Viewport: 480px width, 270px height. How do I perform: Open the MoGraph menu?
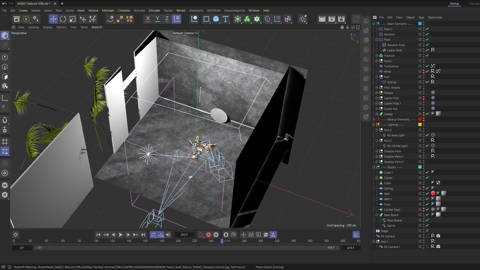[x=108, y=10]
